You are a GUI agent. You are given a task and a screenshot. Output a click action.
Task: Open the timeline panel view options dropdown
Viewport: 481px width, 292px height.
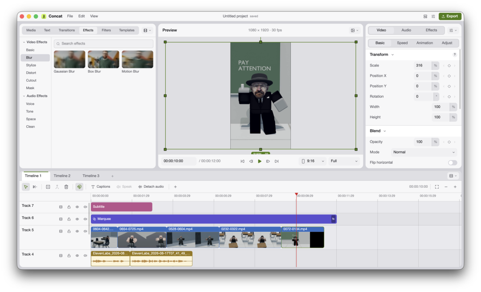pyautogui.click(x=453, y=176)
